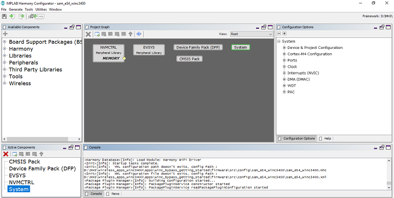Maximize the Project Graph panel
The height and width of the screenshot is (198, 394).
point(270,27)
